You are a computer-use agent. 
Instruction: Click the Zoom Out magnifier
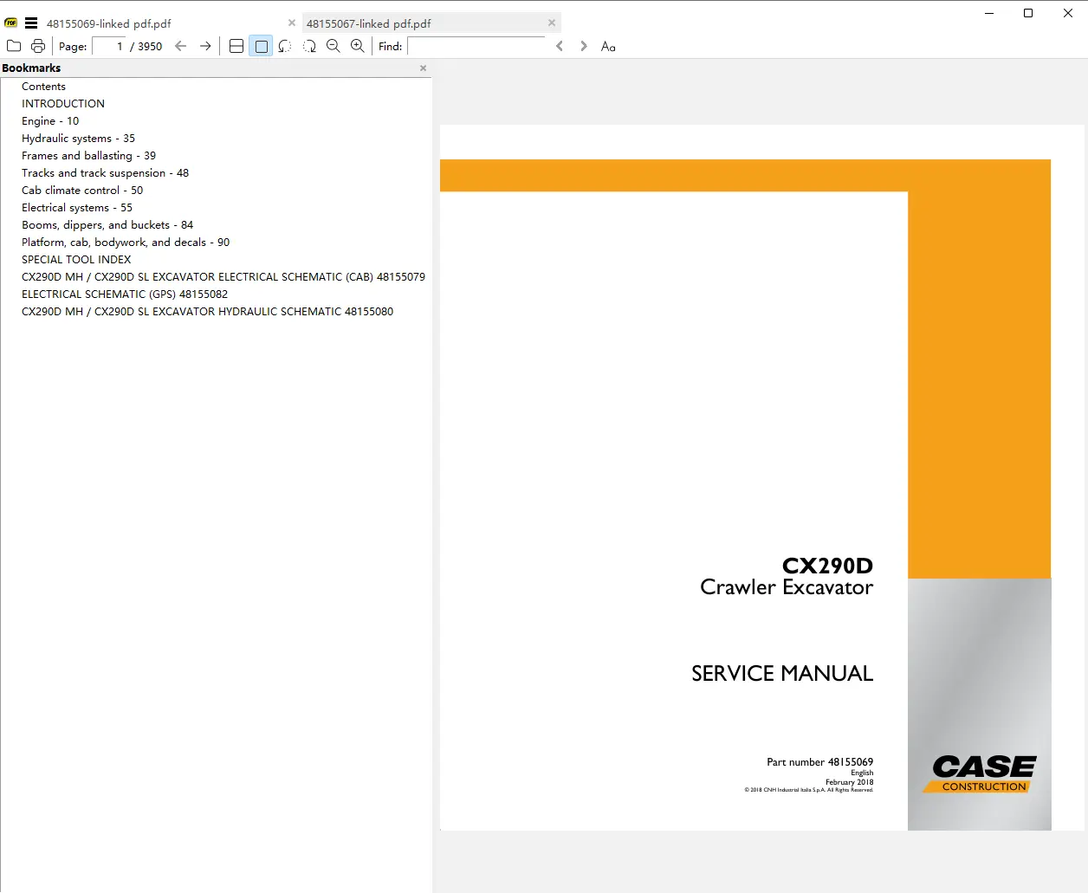(x=334, y=46)
